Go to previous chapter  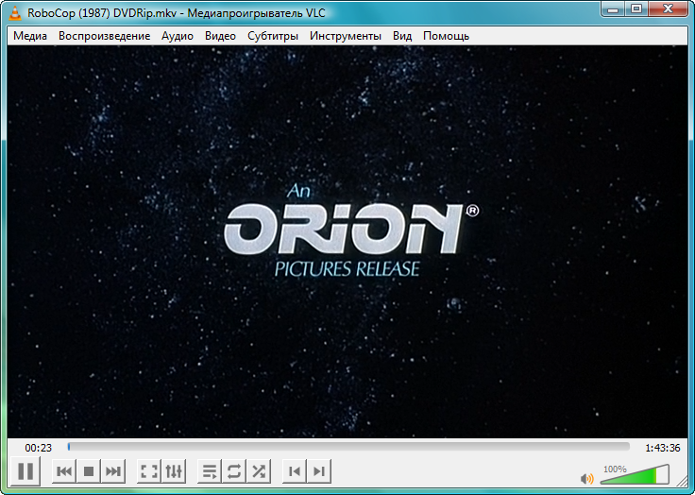tap(295, 471)
